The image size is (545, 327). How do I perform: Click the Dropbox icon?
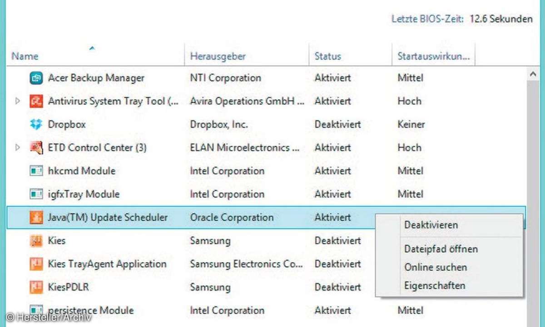[x=36, y=124]
